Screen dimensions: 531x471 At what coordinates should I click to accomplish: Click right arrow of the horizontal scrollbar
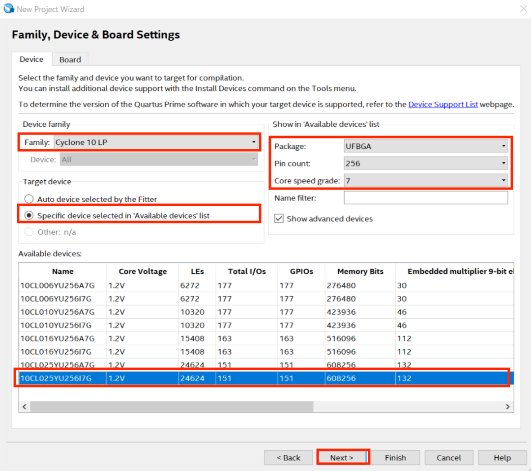(x=508, y=407)
